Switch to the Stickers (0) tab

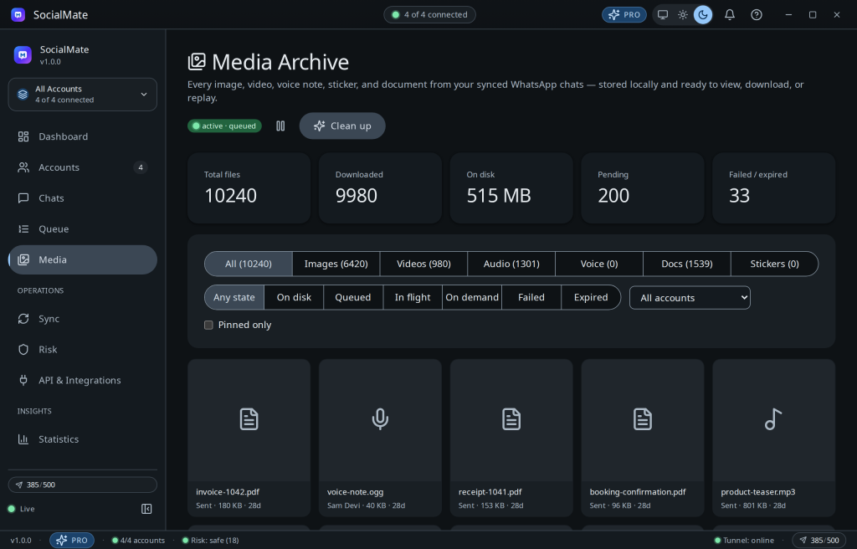click(774, 264)
